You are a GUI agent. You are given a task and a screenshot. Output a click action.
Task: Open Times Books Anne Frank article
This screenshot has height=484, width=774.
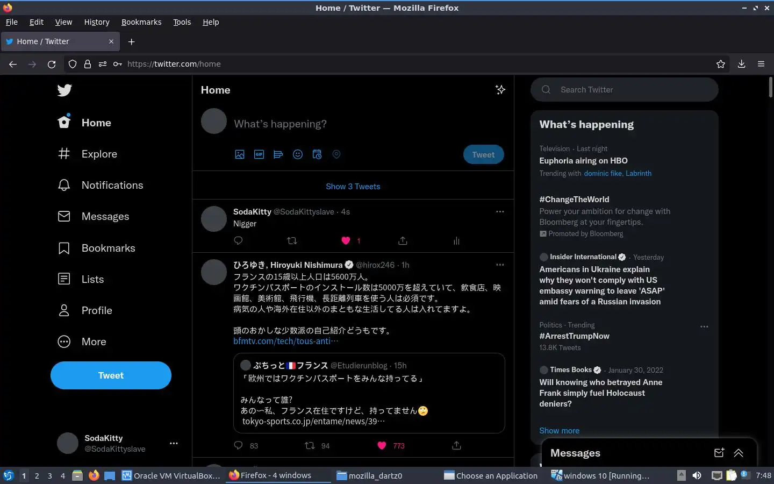600,393
